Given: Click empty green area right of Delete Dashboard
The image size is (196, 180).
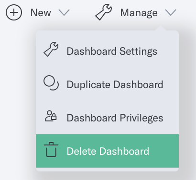Looking at the screenshot, I should pyautogui.click(x=164, y=151).
